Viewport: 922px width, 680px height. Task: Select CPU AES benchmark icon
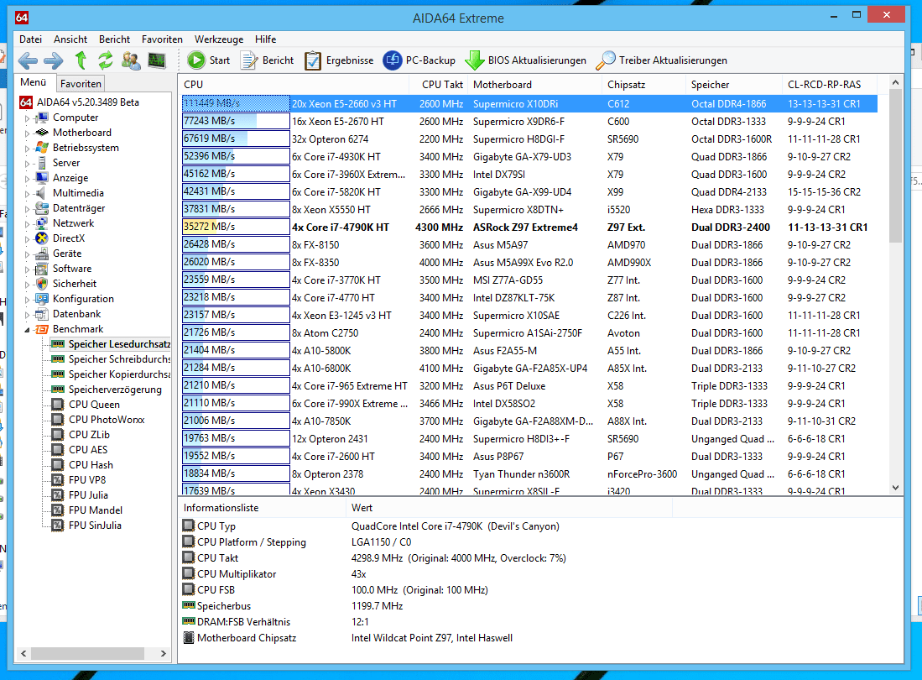(58, 449)
